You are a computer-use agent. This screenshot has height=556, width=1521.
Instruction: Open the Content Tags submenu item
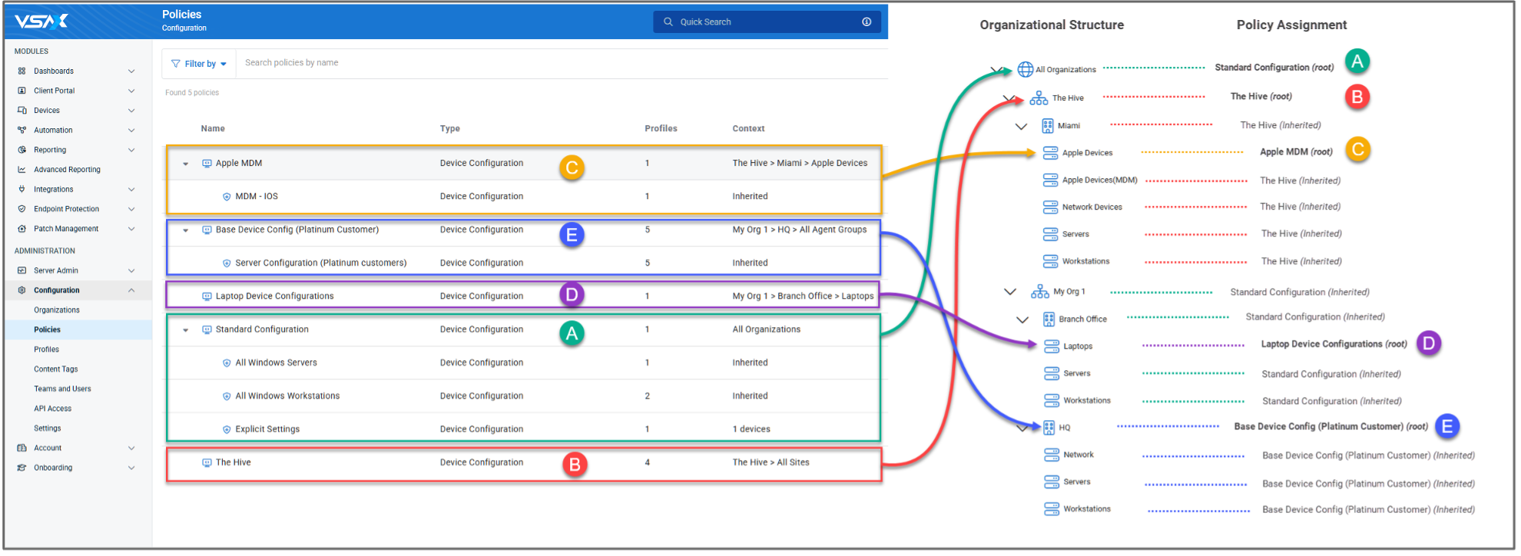[x=56, y=369]
